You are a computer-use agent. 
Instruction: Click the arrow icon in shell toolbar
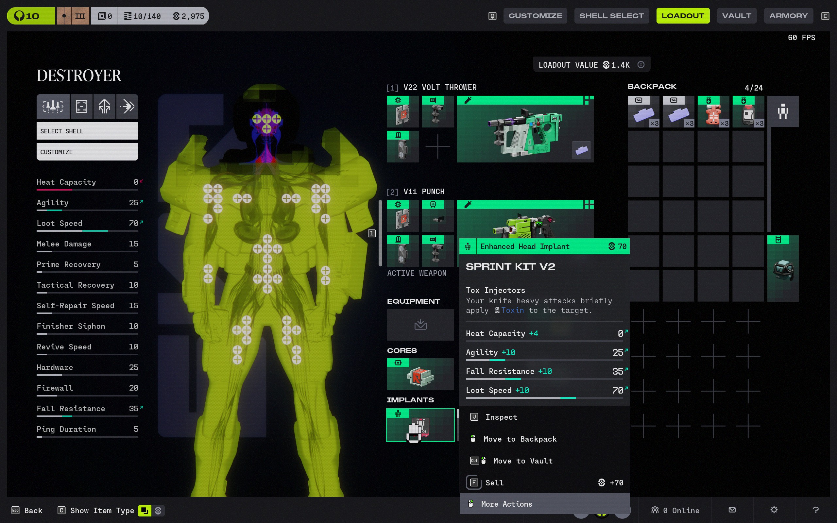click(127, 106)
